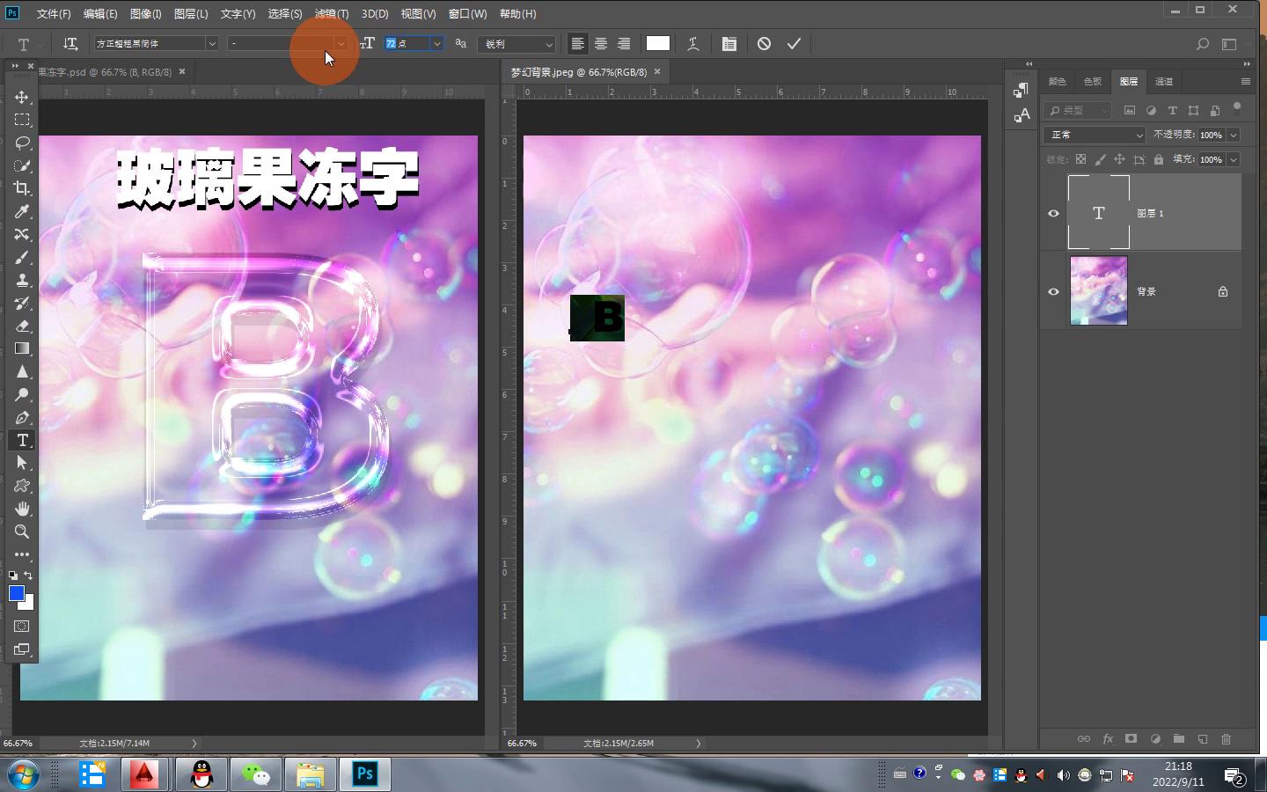Select the Move tool

(22, 97)
